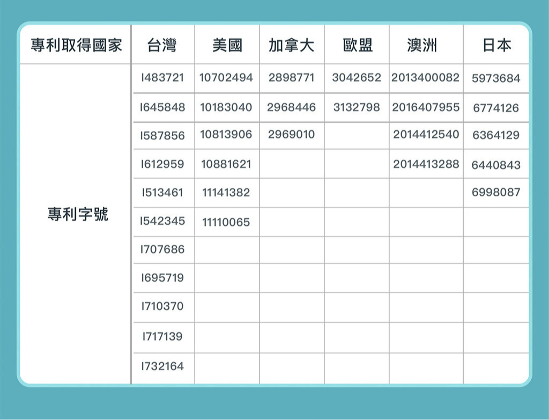The image size is (549, 420).
Task: Select Taiwan patent number I483721
Action: click(x=162, y=78)
